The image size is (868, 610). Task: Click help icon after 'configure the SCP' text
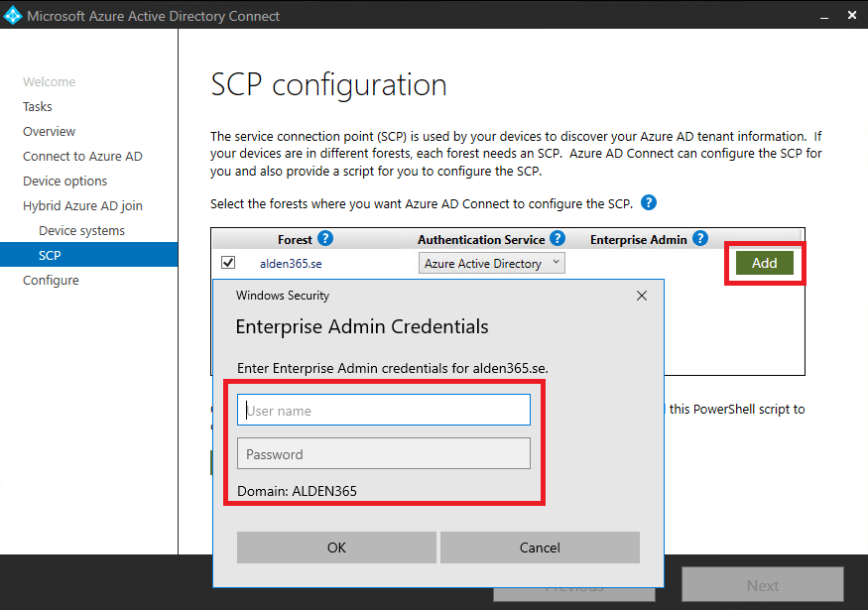(649, 203)
